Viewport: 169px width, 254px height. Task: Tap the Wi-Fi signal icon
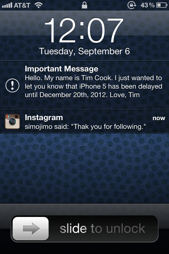(39, 5)
